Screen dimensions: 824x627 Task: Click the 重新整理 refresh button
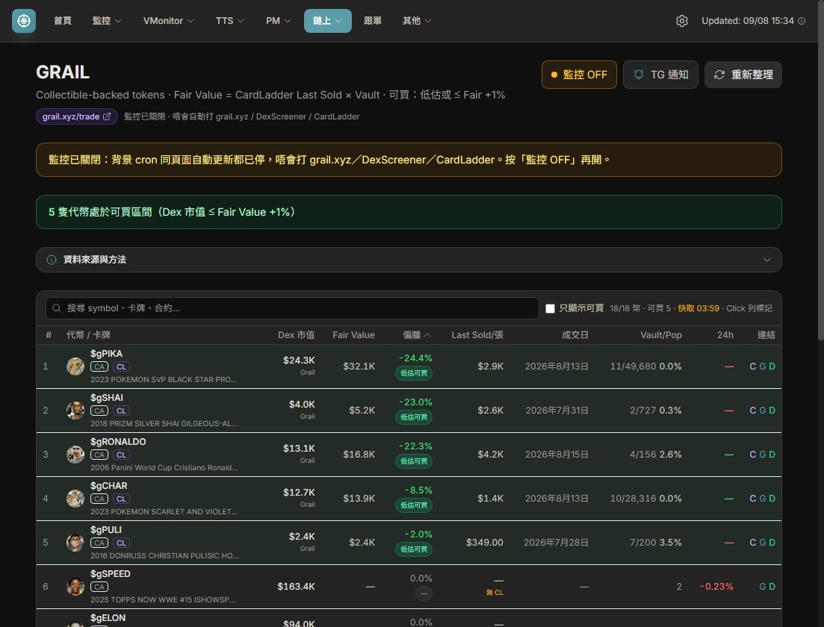(x=743, y=75)
